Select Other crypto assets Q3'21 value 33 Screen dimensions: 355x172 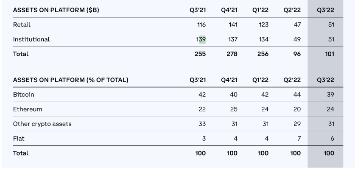tap(202, 124)
